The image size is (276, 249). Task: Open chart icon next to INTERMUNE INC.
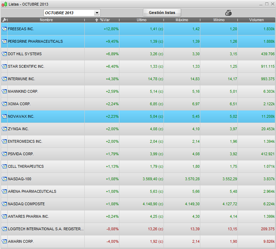(x=4, y=79)
